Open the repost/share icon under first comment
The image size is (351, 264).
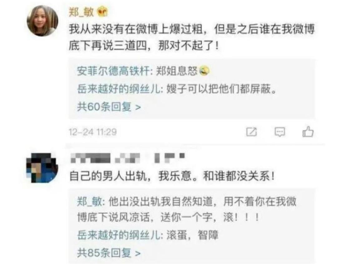coord(251,132)
